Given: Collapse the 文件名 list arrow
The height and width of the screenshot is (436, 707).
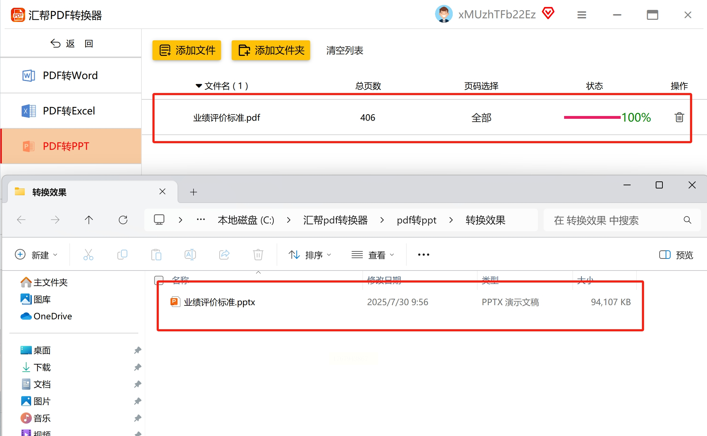Looking at the screenshot, I should click(x=199, y=86).
